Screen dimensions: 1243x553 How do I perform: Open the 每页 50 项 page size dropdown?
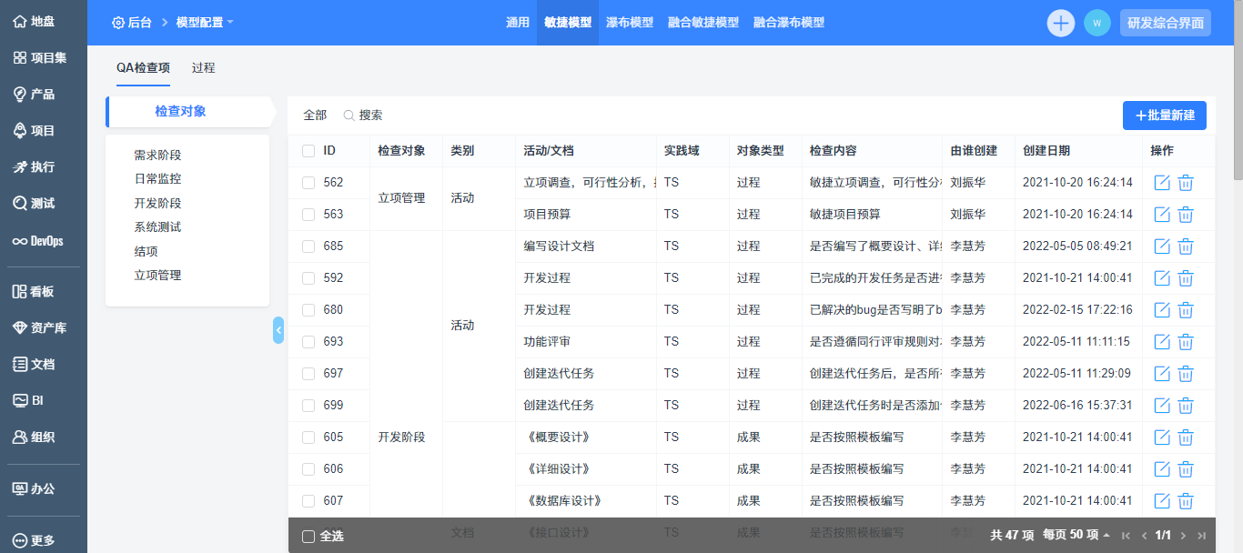click(1076, 536)
